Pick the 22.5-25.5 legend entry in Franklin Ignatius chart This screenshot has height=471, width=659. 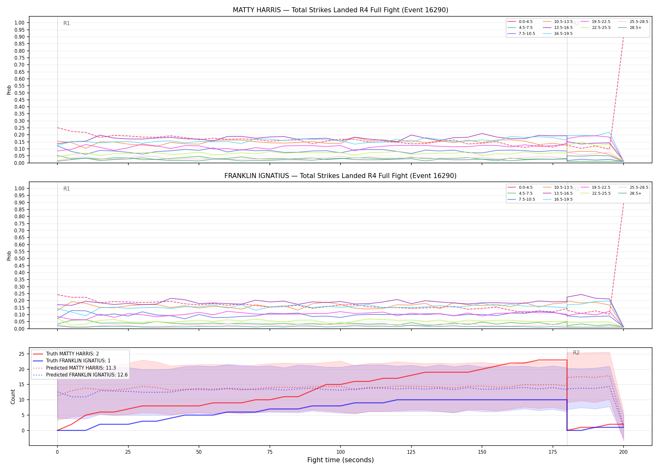pos(596,193)
